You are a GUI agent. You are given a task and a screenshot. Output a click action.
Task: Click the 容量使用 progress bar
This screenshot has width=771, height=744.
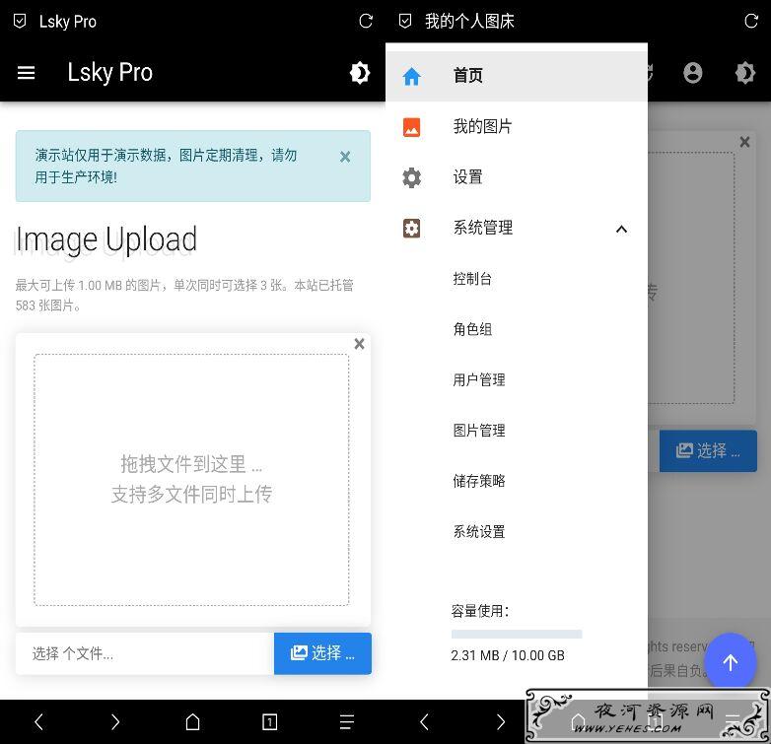coord(517,634)
